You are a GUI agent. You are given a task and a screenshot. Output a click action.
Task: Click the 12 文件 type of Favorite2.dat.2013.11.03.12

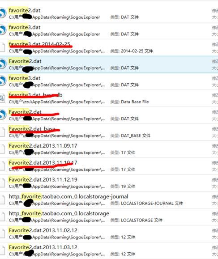(128, 254)
